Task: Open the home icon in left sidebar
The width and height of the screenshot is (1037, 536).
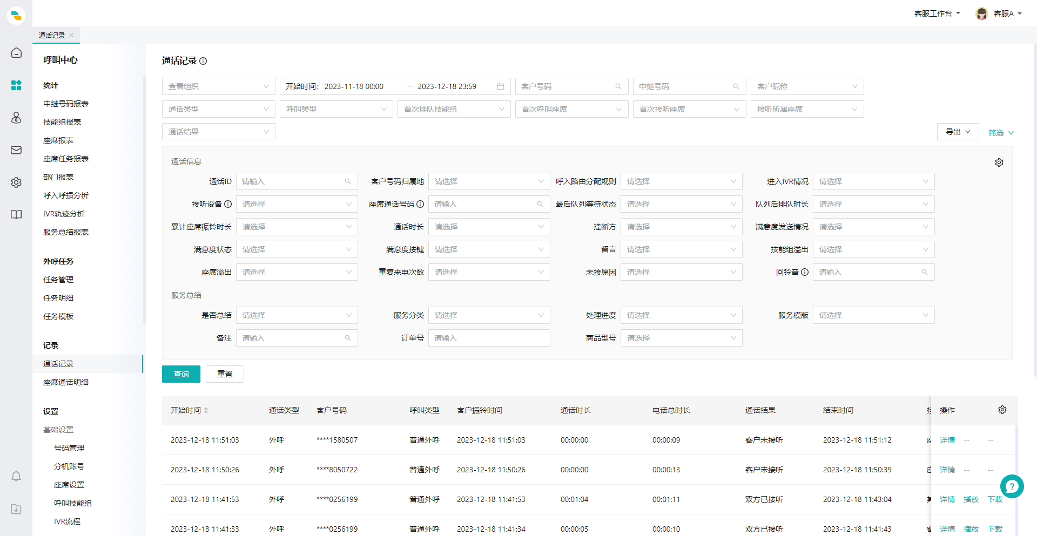Action: click(x=16, y=53)
